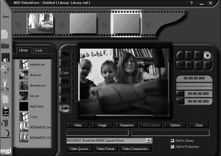The height and width of the screenshot is (156, 221).
Task: Select the Library tab
Action: click(x=23, y=50)
